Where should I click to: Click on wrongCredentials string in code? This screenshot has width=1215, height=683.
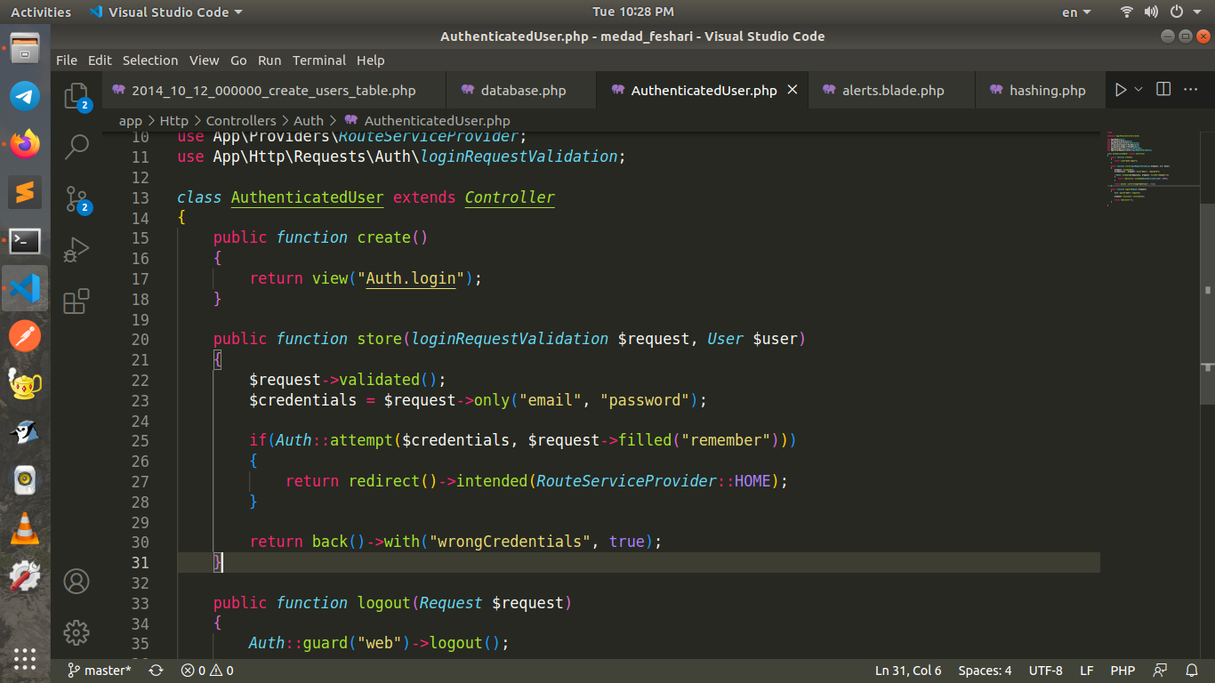point(511,542)
